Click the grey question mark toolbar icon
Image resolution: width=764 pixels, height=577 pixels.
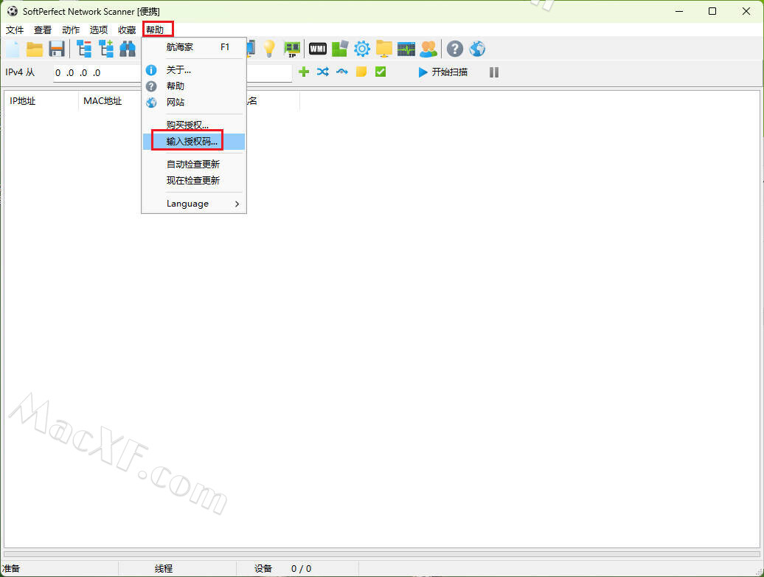point(454,49)
